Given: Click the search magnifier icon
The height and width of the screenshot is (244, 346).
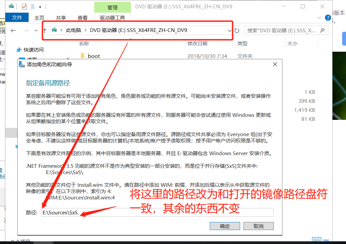Looking at the screenshot, I should pyautogui.click(x=322, y=30).
